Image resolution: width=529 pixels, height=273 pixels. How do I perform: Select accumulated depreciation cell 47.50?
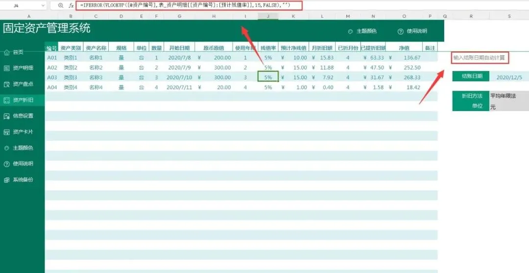pyautogui.click(x=373, y=68)
